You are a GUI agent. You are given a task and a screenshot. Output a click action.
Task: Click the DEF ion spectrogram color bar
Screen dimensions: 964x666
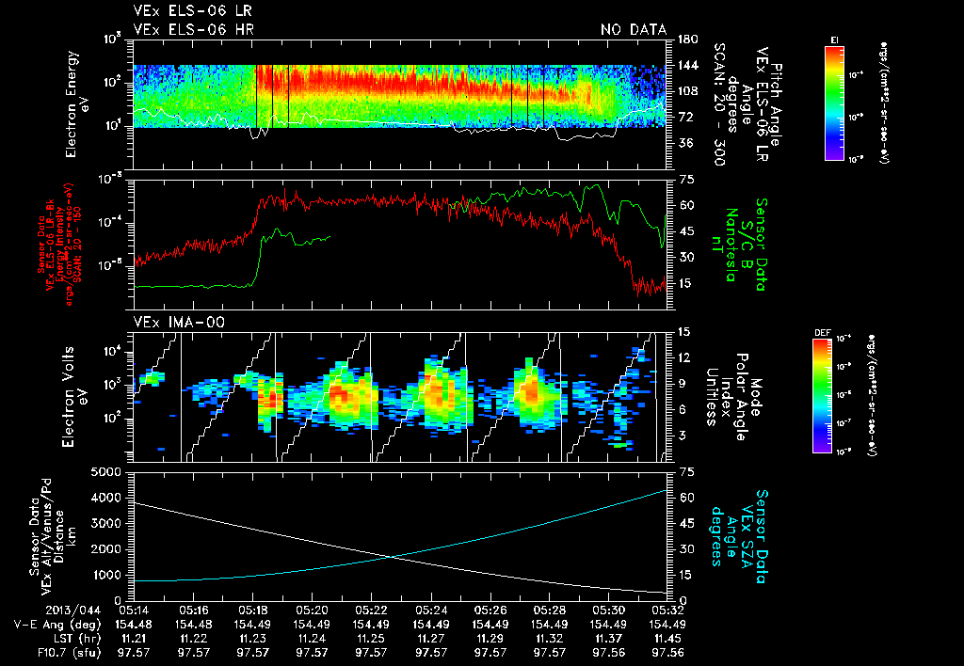(x=823, y=396)
